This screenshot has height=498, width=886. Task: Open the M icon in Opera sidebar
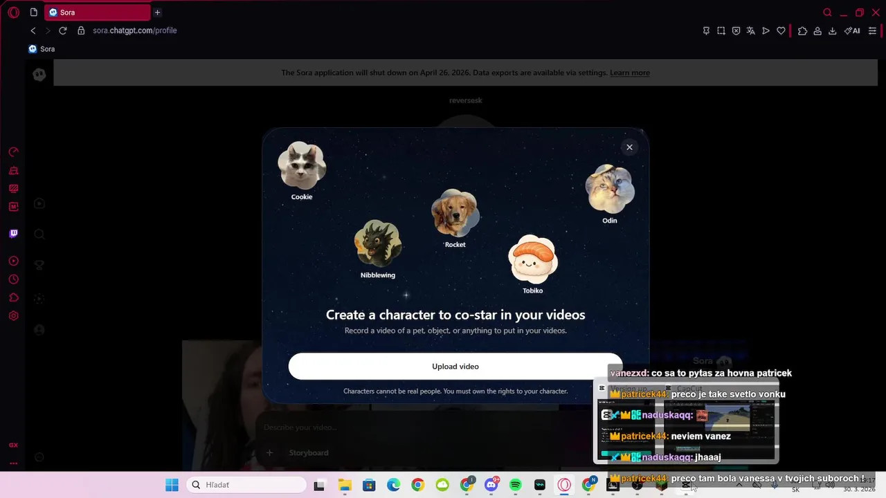pos(13,206)
